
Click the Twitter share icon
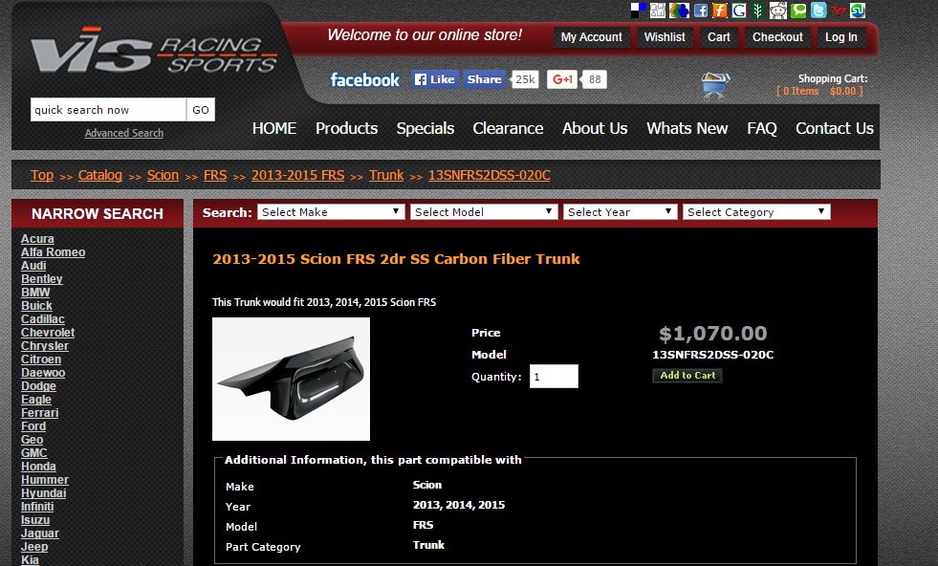point(818,11)
